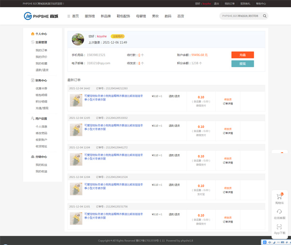291x245 pixels.
Task: Open the 美妆 navigation menu item
Action: 155,16
